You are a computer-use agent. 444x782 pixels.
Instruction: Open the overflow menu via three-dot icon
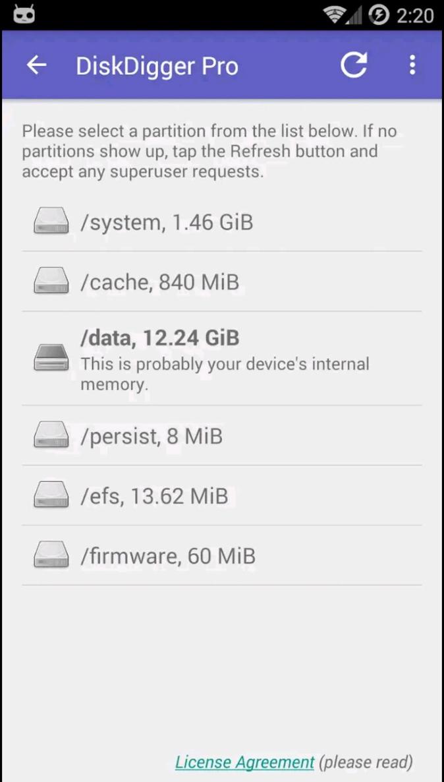pos(412,65)
